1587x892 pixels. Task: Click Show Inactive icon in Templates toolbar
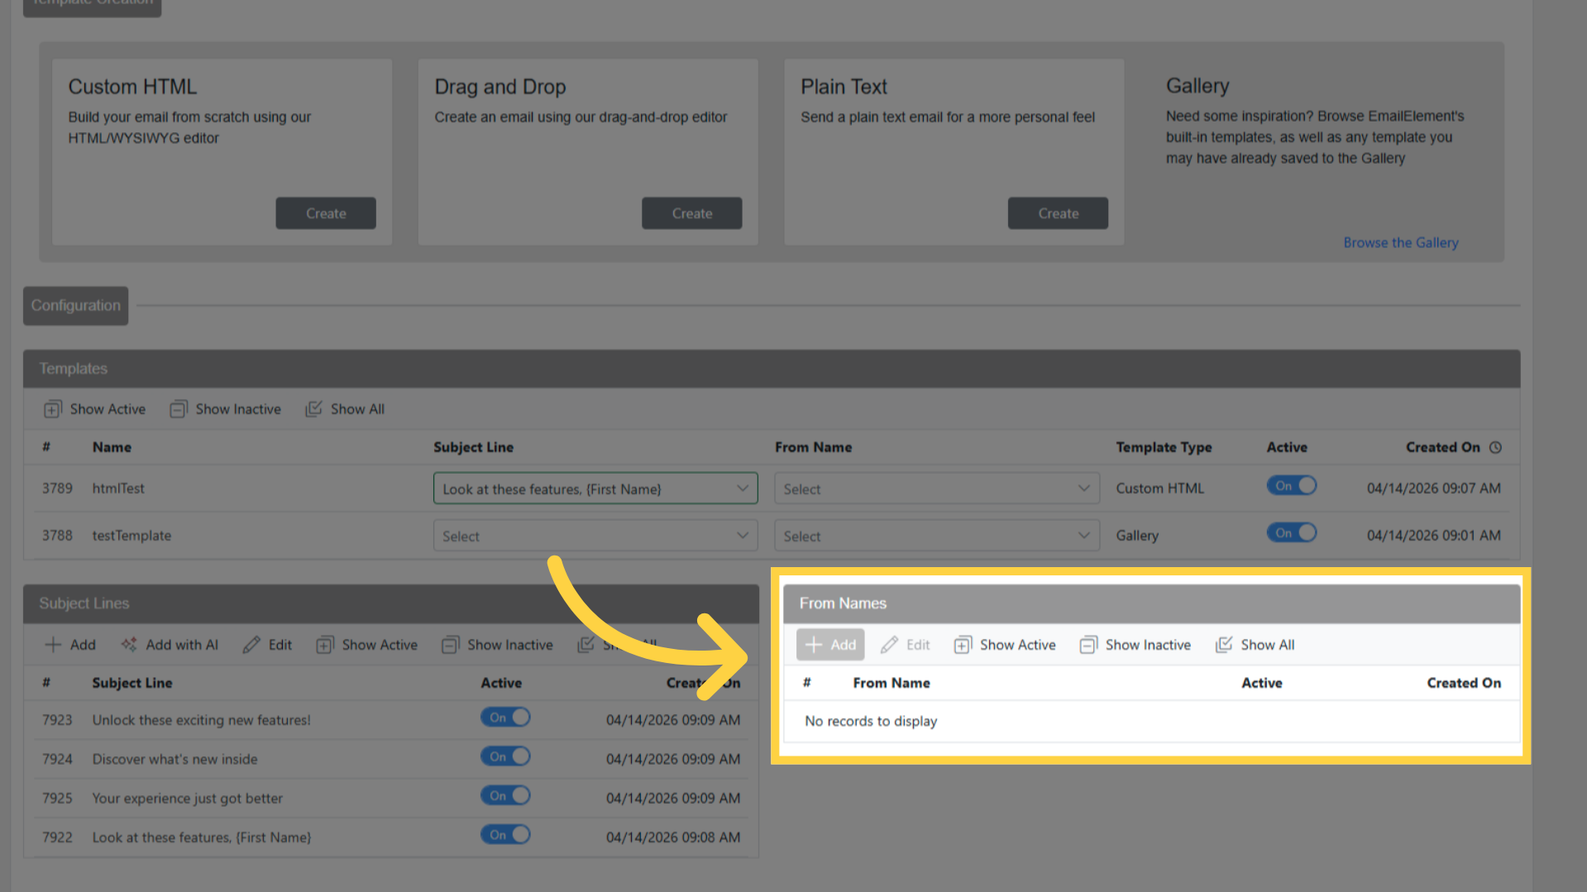point(178,409)
